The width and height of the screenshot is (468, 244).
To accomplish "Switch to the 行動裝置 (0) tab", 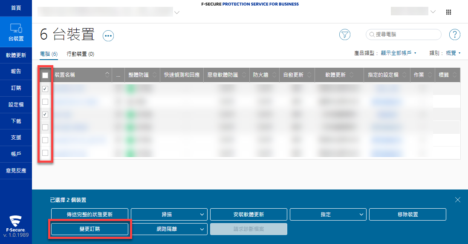I will [x=81, y=54].
